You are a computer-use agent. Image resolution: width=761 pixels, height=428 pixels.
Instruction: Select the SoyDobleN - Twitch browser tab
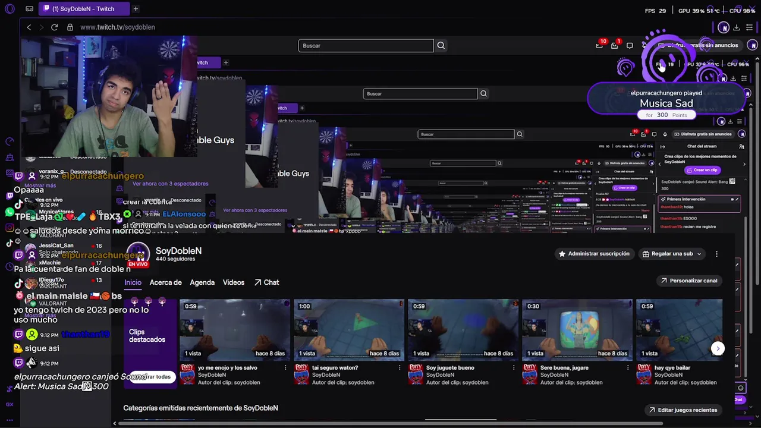pyautogui.click(x=83, y=9)
